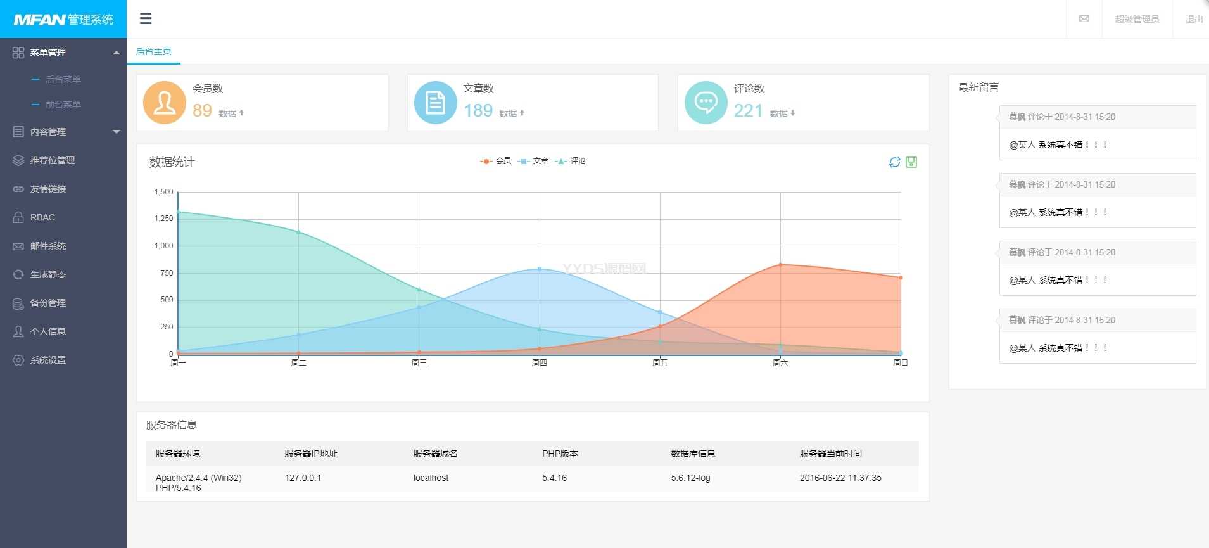Save the chart as image icon
Image resolution: width=1209 pixels, height=548 pixels.
click(911, 162)
